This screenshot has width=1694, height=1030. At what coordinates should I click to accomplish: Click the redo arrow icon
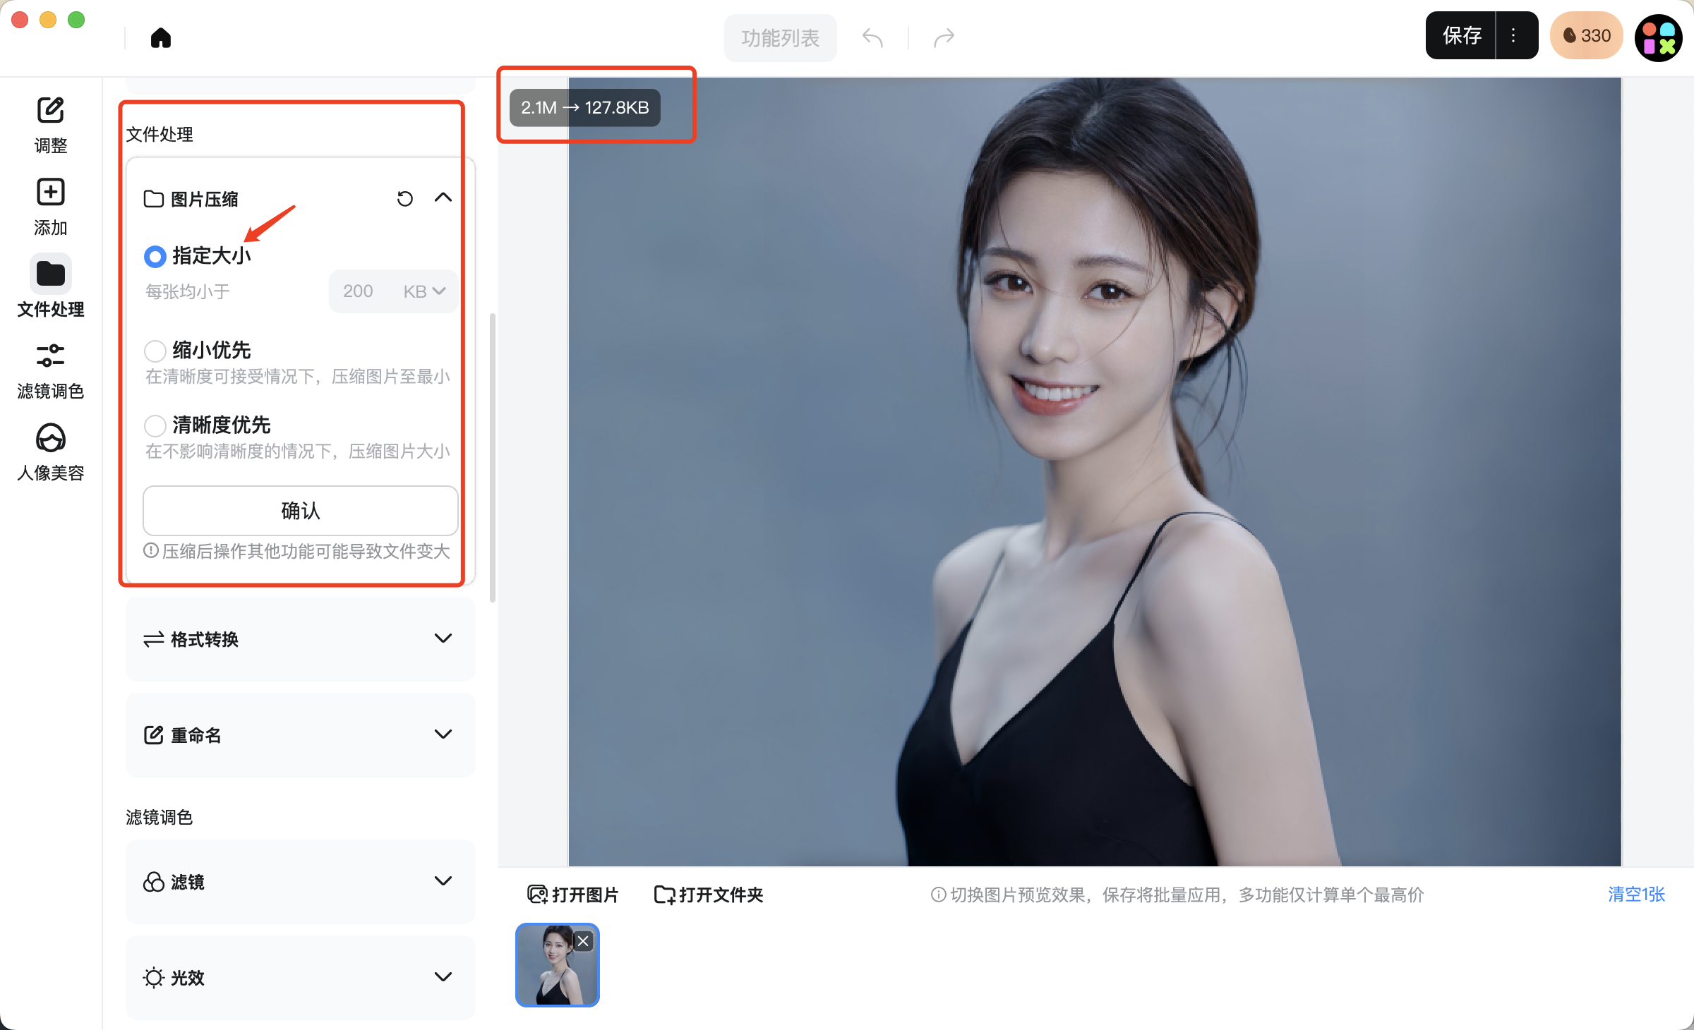pyautogui.click(x=944, y=37)
